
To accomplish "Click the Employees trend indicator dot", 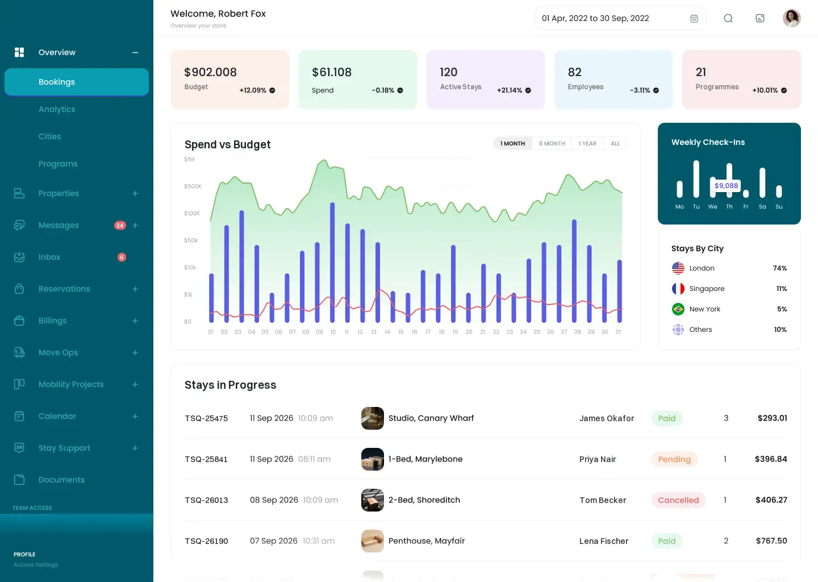I will (656, 90).
